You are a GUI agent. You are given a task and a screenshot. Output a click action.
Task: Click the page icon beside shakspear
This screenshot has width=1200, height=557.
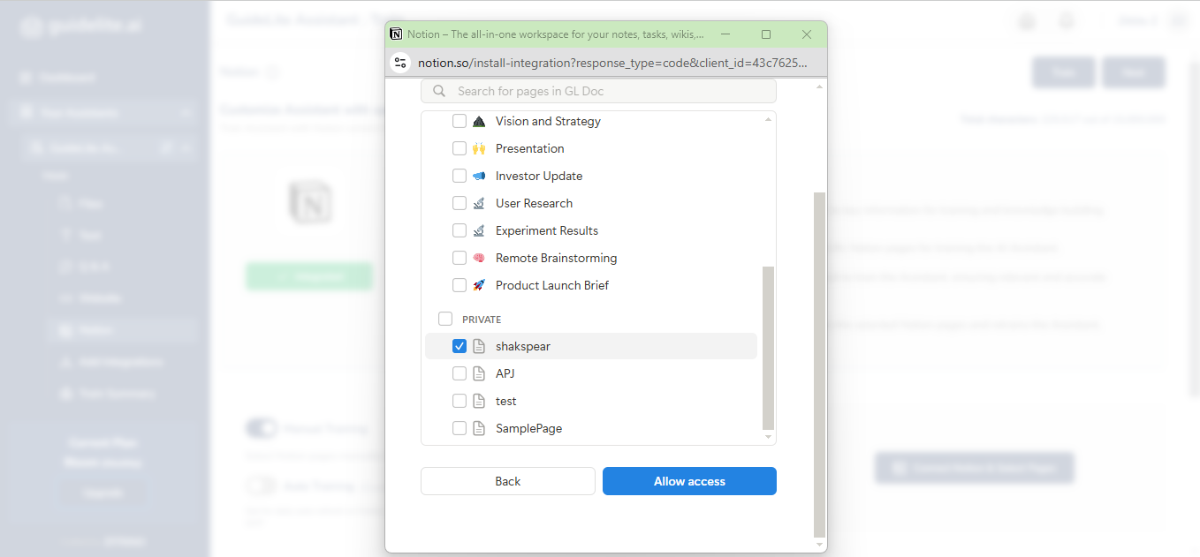click(x=479, y=346)
